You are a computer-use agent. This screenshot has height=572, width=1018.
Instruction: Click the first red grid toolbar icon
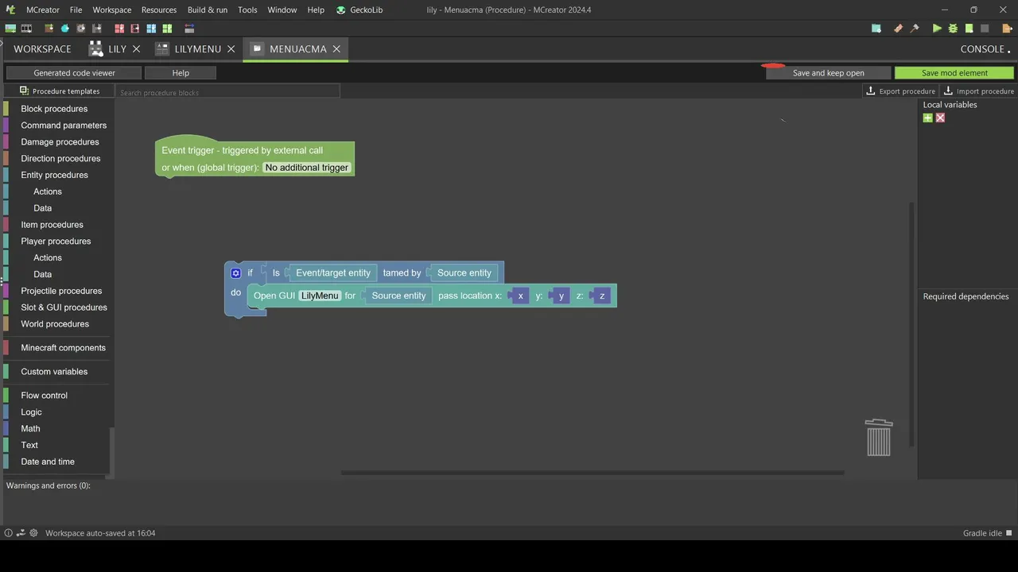coord(119,29)
